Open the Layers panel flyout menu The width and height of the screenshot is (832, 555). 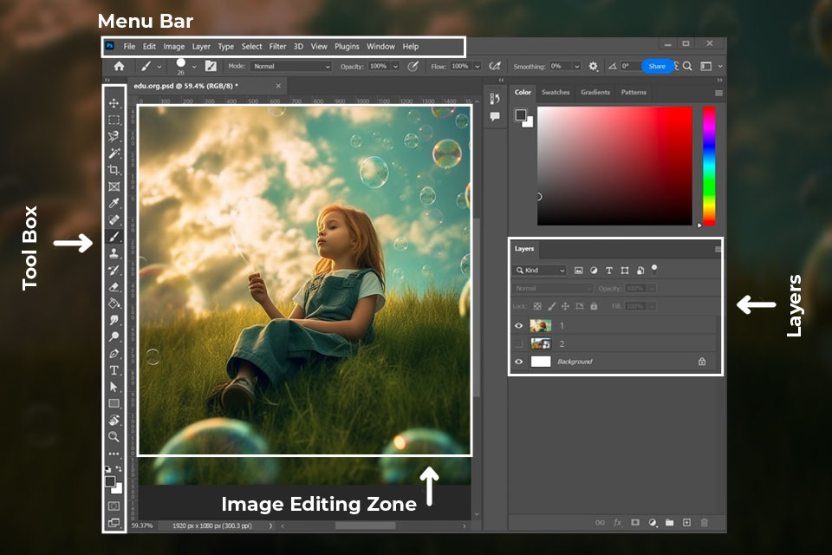click(718, 249)
